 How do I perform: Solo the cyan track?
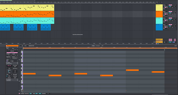pyautogui.click(x=173, y=18)
